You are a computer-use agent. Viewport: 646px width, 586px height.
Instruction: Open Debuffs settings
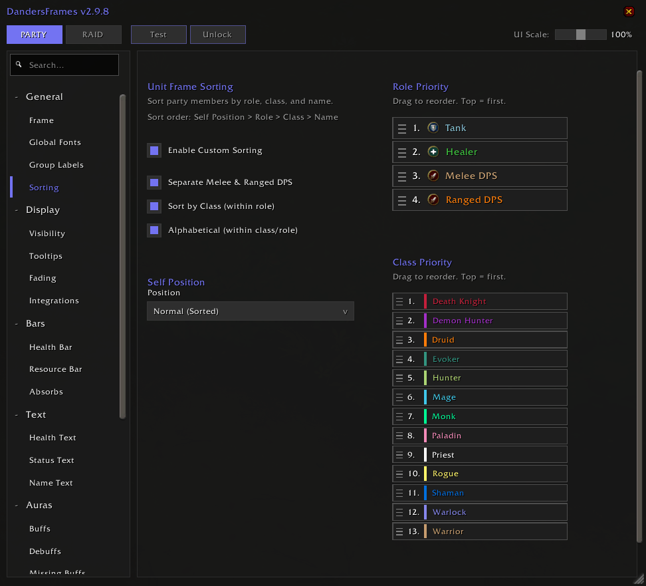coord(45,551)
